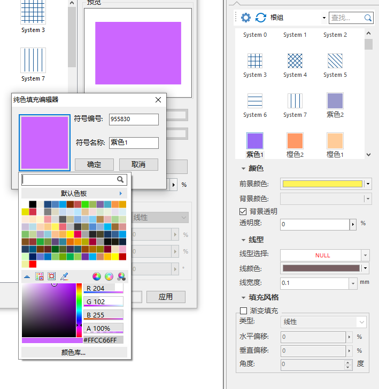Click the search magnifier in 查找 box

[368, 18]
